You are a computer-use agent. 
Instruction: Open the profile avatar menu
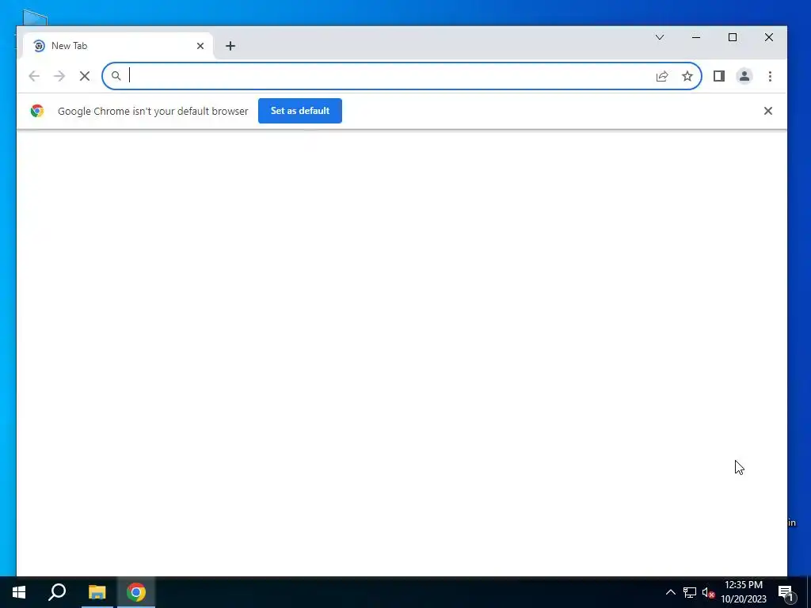(744, 77)
